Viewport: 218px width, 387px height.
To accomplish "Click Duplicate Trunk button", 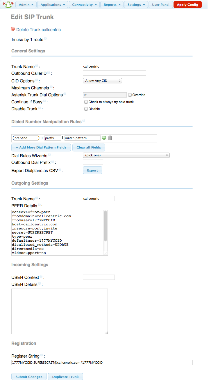I will pyautogui.click(x=65, y=377).
